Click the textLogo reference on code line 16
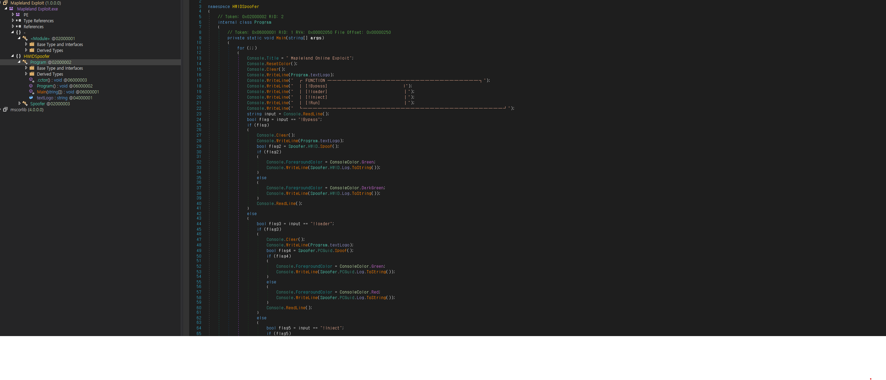 point(320,75)
